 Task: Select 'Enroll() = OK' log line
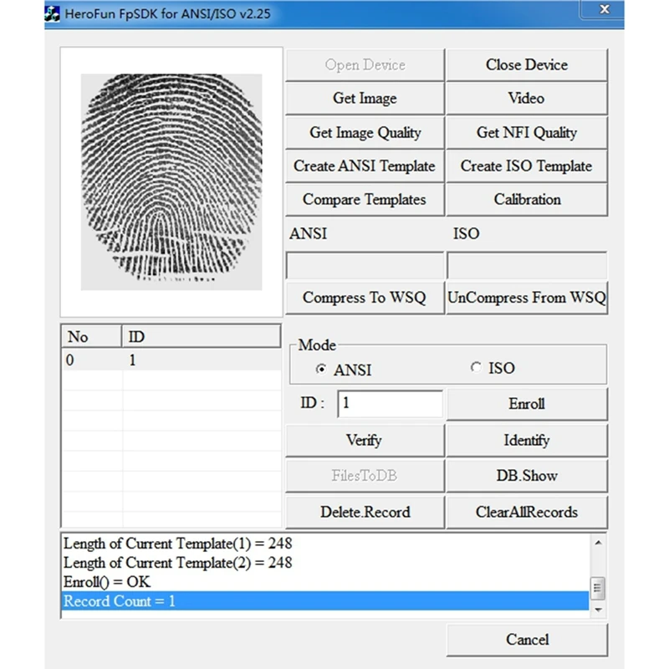(107, 582)
